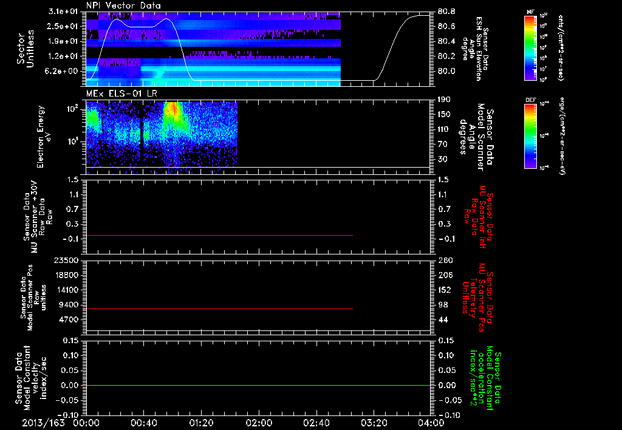
Task: Click the 4700 scanner position tick
Action: (x=68, y=319)
